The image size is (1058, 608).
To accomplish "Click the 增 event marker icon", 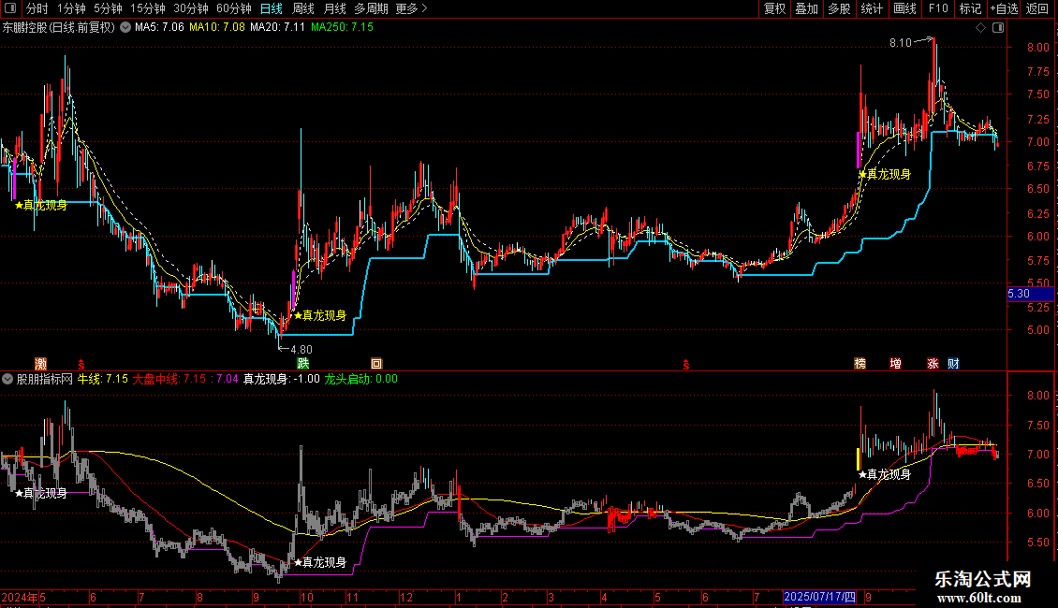I will click(895, 364).
